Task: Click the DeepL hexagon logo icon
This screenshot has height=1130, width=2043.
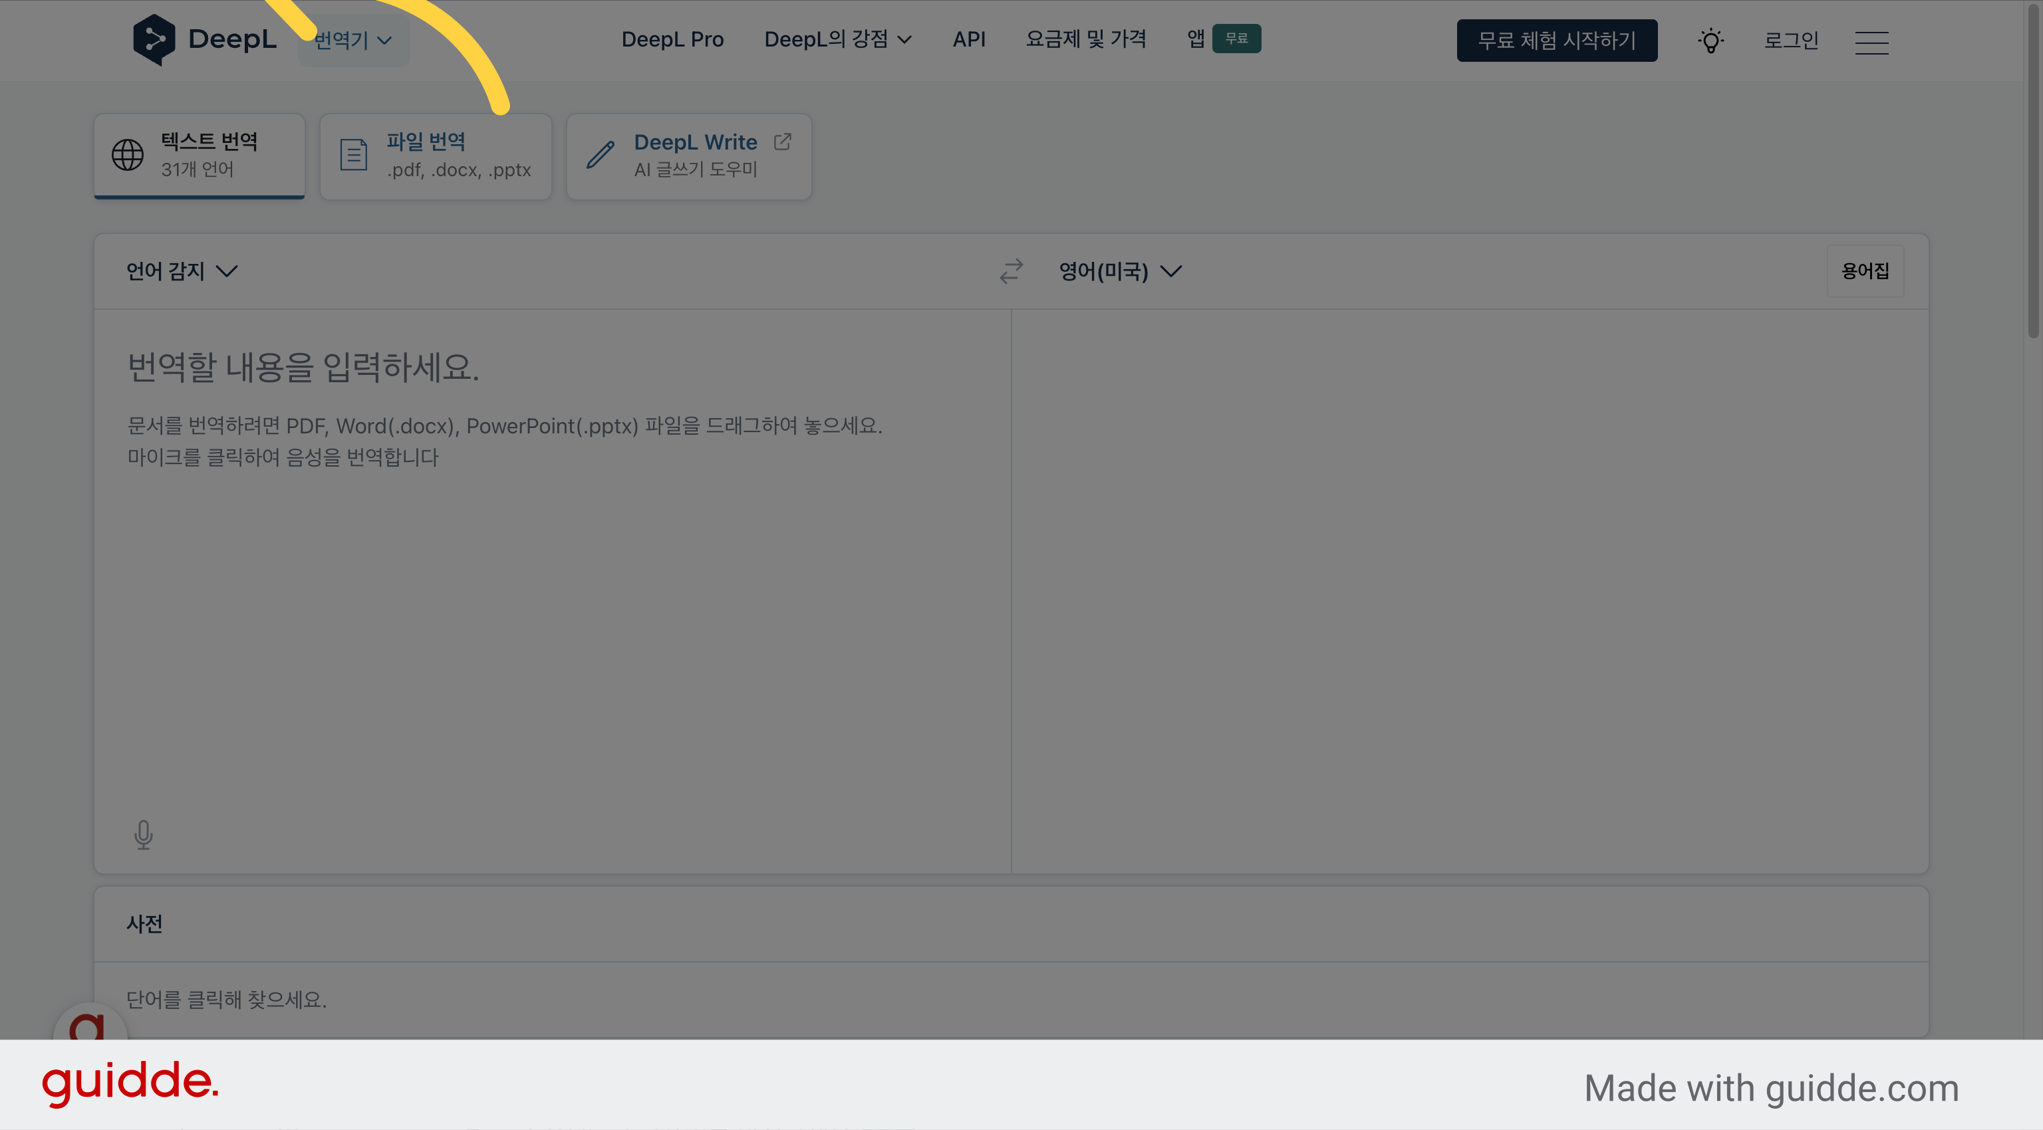Action: tap(154, 40)
